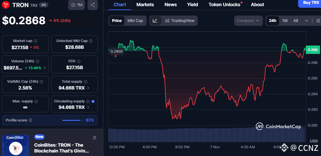This screenshot has width=321, height=156.
Task: Click Max. supply info icon
Action: [x=36, y=101]
